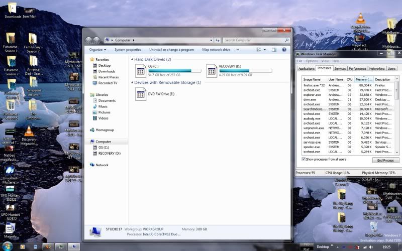Click System properties in Explorer toolbar

(x=128, y=50)
